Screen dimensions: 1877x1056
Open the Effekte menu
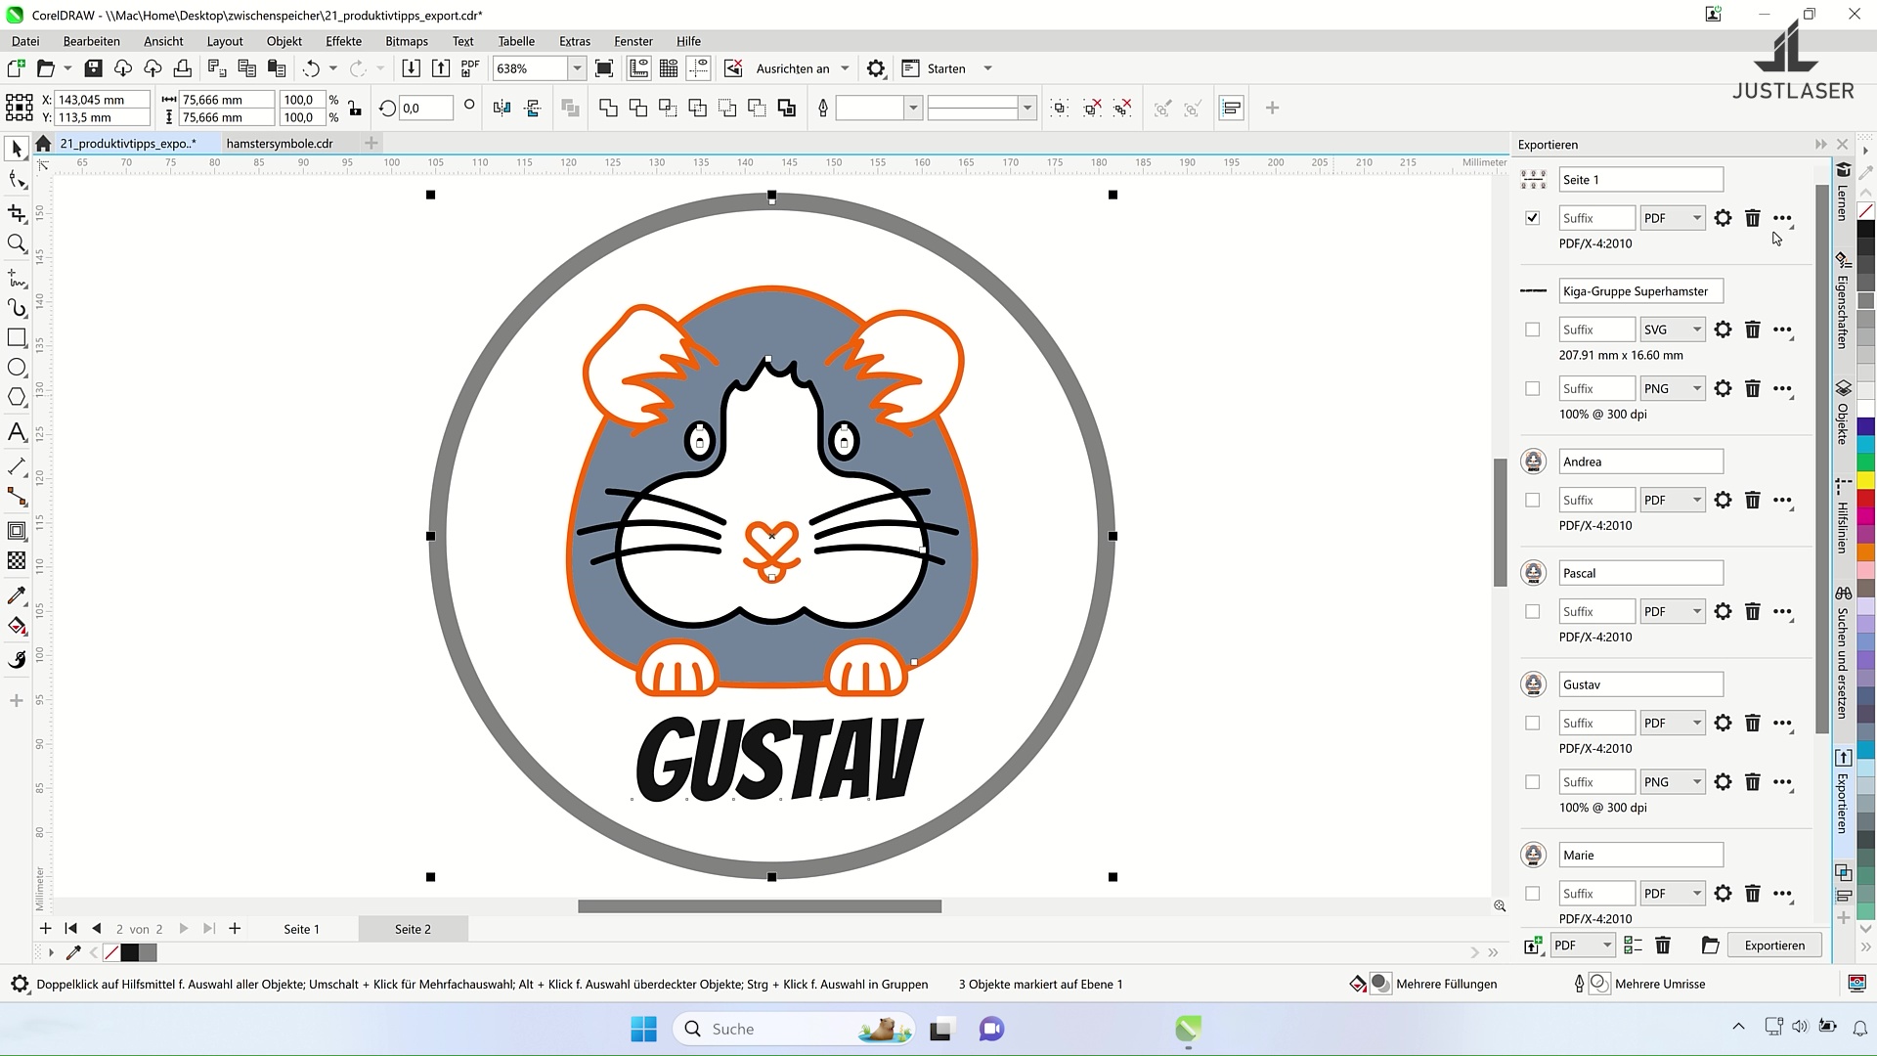point(343,41)
